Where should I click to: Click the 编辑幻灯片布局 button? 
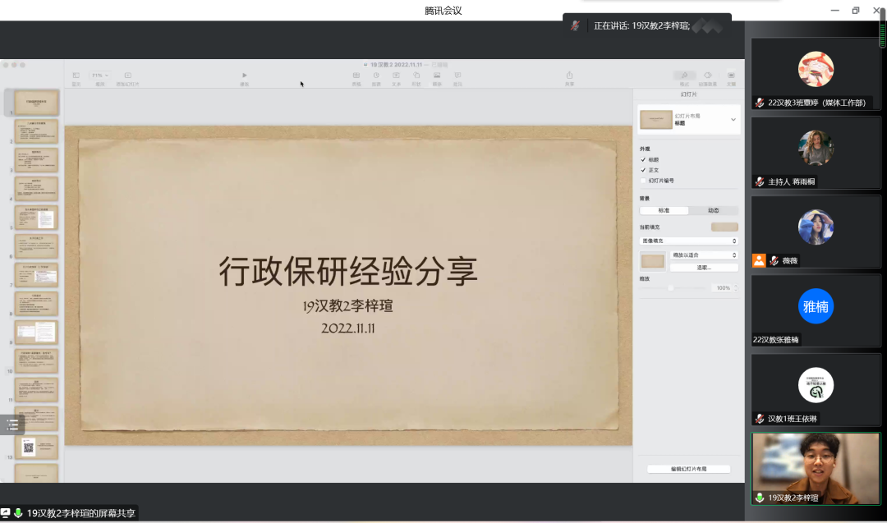tap(688, 469)
